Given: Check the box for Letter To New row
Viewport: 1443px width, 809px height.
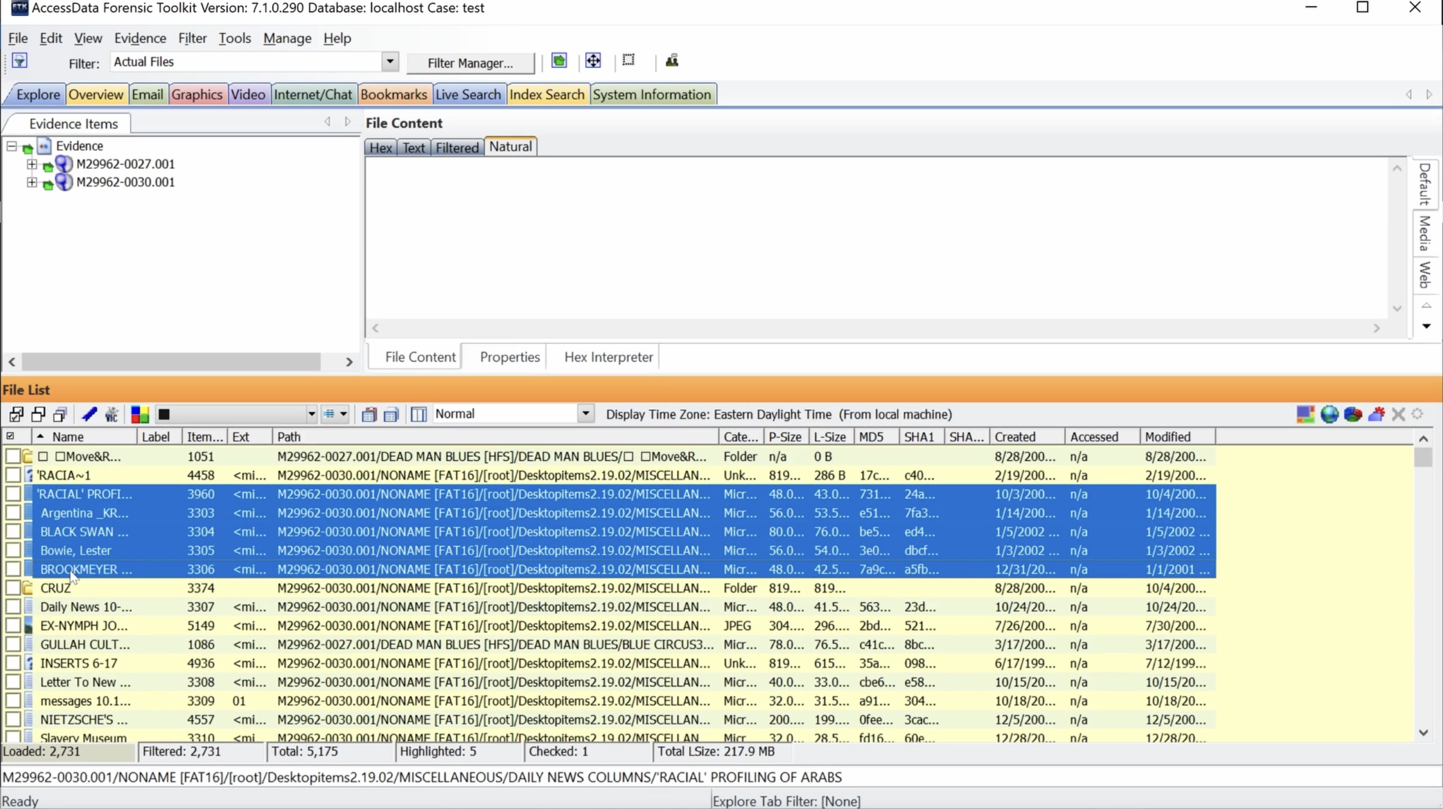Looking at the screenshot, I should click(13, 682).
